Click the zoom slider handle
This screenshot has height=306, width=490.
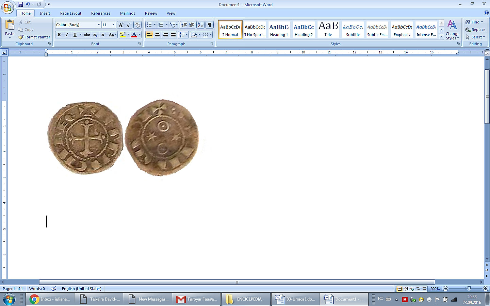tap(469, 289)
